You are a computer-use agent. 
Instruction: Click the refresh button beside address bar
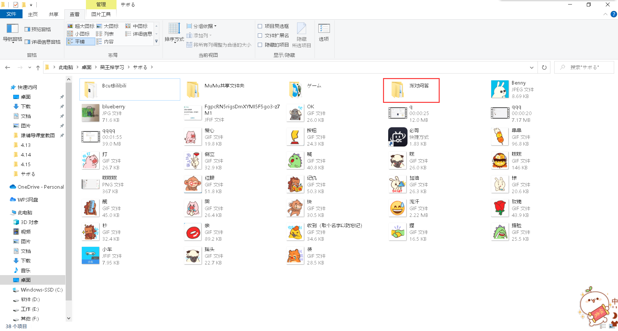(544, 67)
